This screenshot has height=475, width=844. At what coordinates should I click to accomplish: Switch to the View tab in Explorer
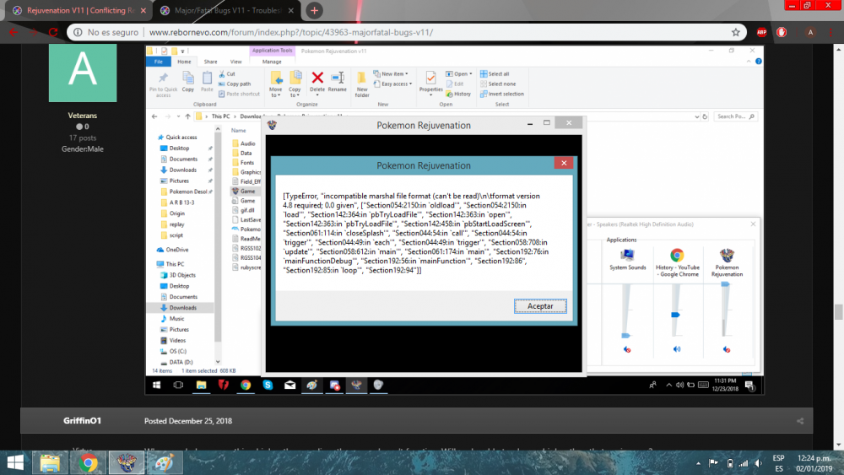coord(235,62)
